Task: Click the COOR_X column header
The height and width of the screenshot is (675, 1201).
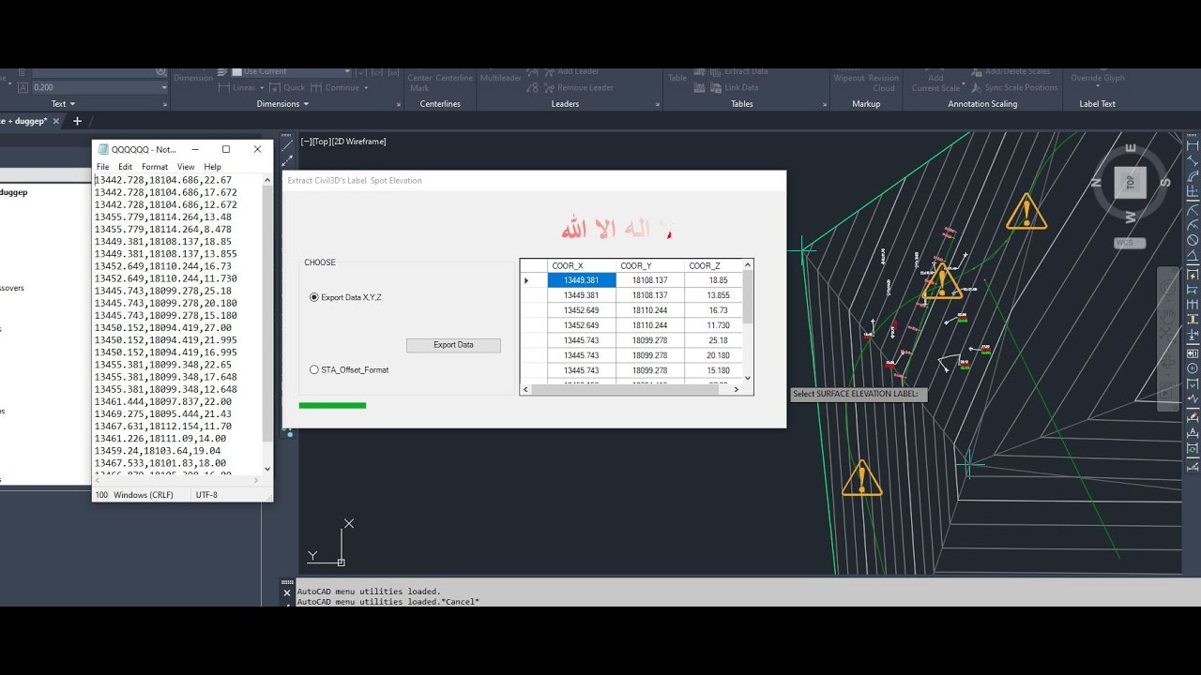Action: tap(582, 265)
